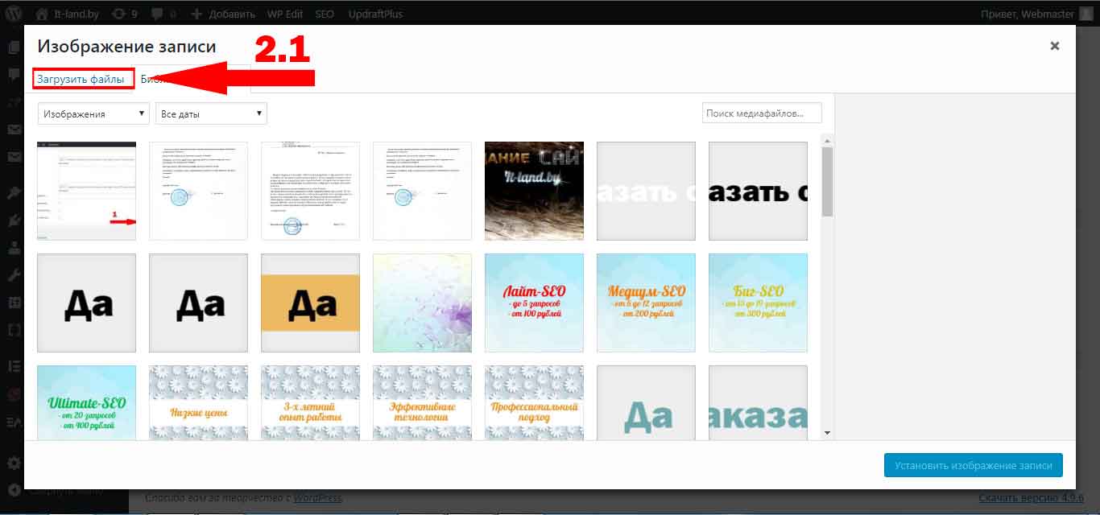Click the scrollbar down arrow in media grid
This screenshot has height=515, width=1100.
827,433
